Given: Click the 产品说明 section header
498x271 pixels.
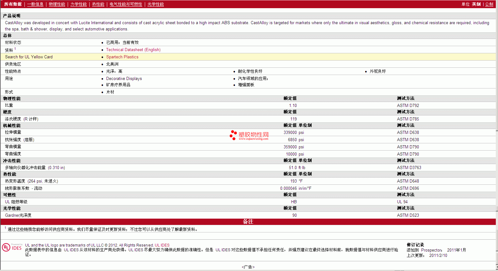Looking at the screenshot, I should [x=12, y=16].
